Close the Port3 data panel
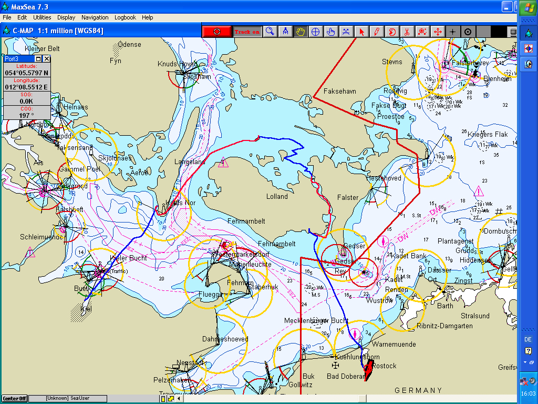Screen dimensions: 538x404 click(x=47, y=59)
